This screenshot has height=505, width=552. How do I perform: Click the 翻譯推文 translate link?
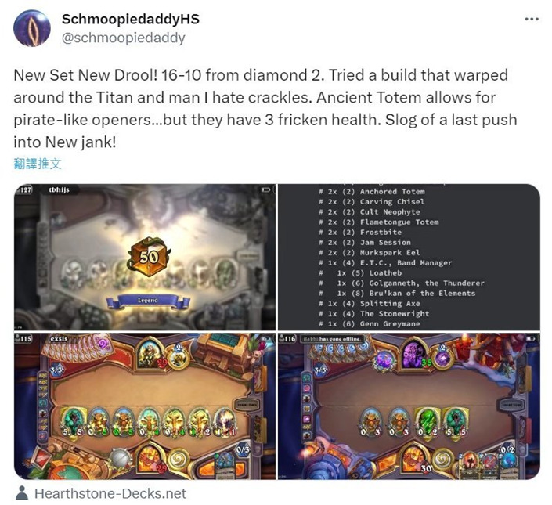click(x=38, y=164)
